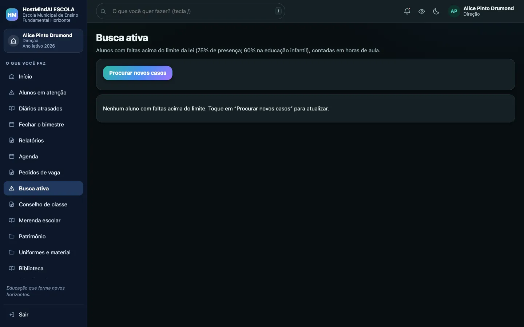Click the Alice Pinto Drumond name in header
This screenshot has height=327, width=524.
coord(489,8)
